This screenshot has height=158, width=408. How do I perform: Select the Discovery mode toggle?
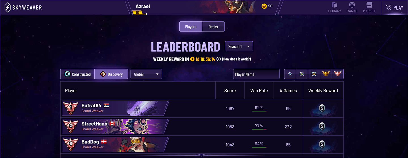coord(111,74)
